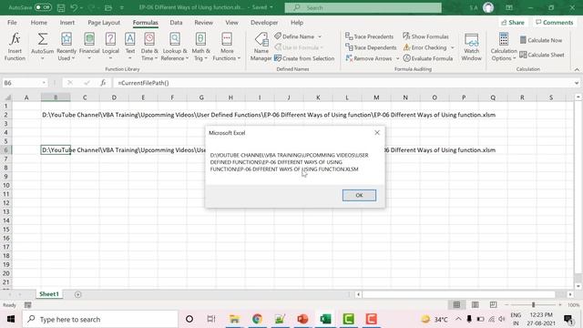Switch to the Review tab
This screenshot has width=583, height=328.
pos(203,23)
